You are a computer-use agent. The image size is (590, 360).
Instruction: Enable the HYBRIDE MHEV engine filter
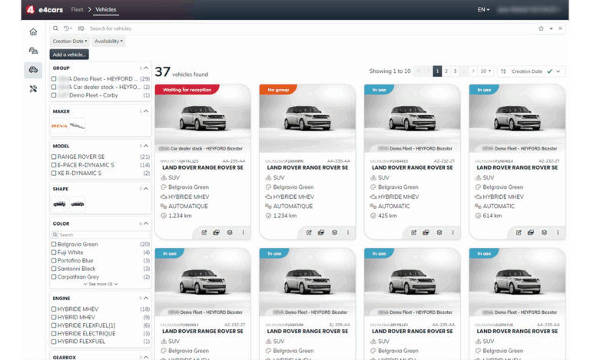click(x=55, y=309)
